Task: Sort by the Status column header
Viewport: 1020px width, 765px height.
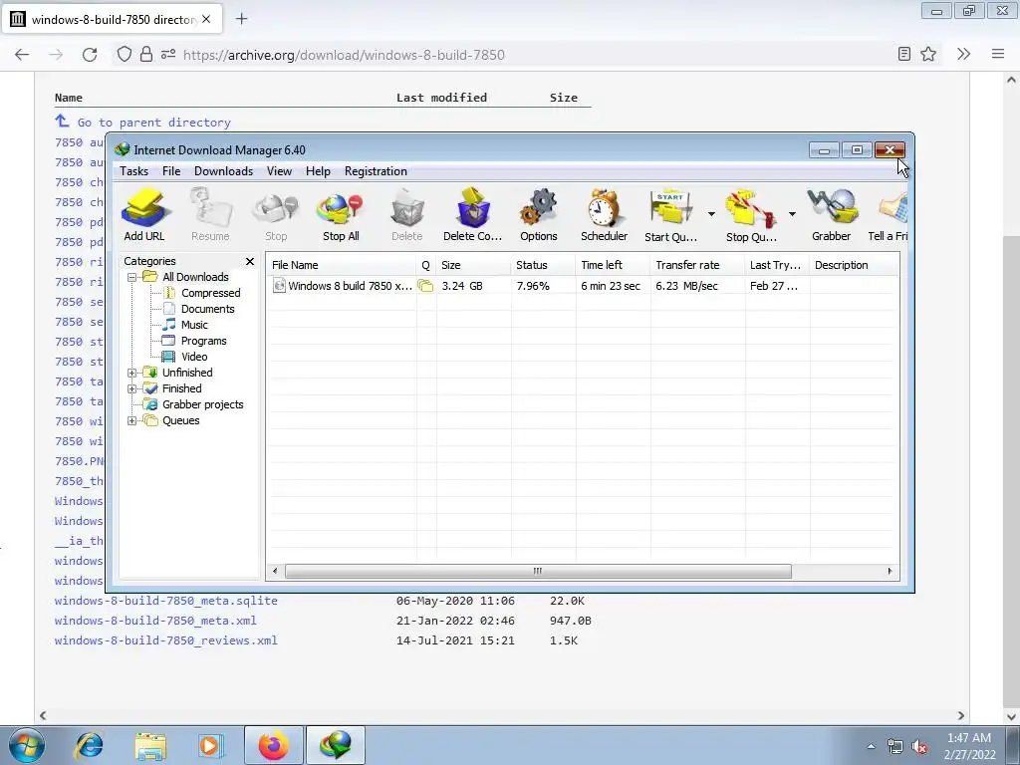Action: [543, 265]
